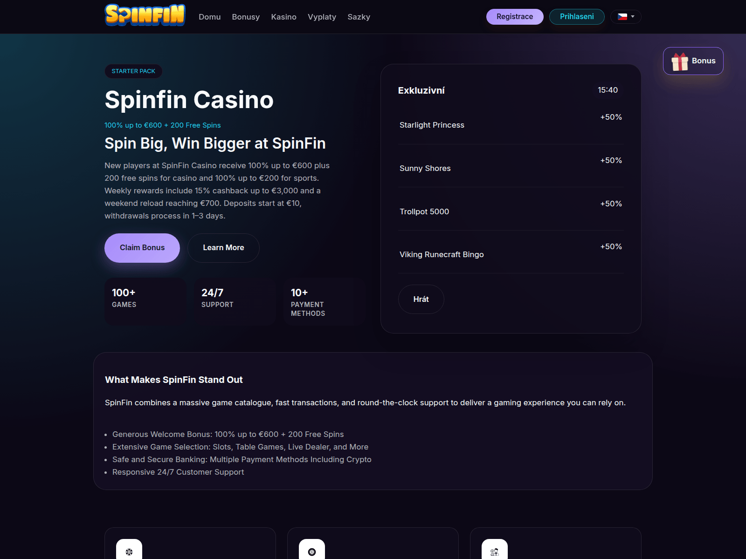Go to the Bonusy page
The image size is (746, 559).
pos(246,17)
